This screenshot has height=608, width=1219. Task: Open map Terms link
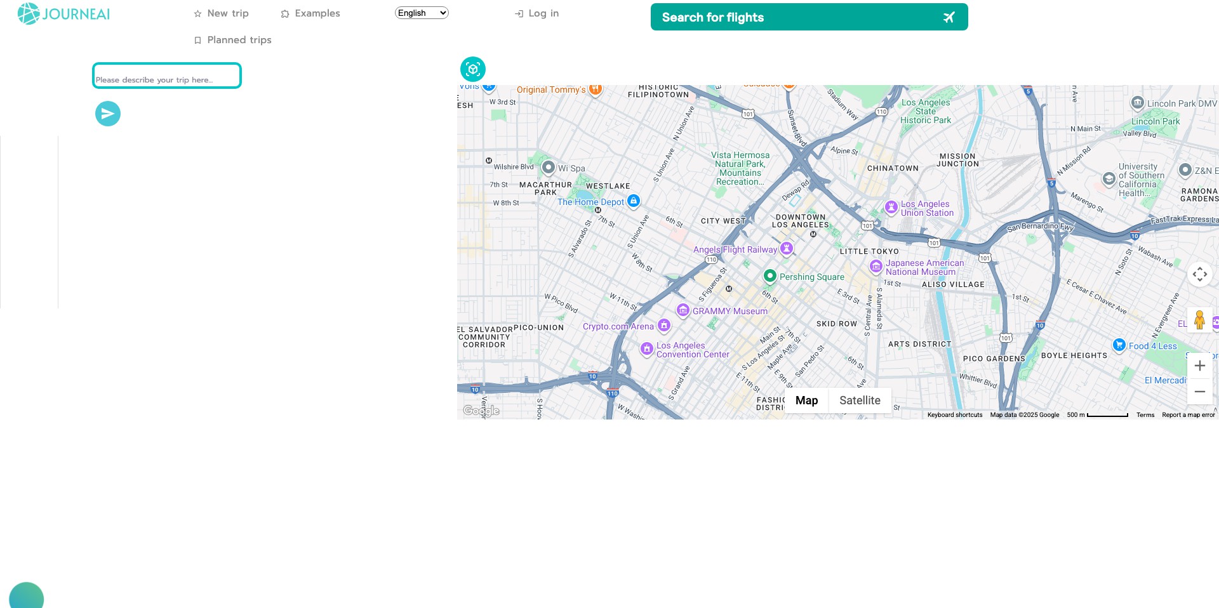[x=1145, y=415]
